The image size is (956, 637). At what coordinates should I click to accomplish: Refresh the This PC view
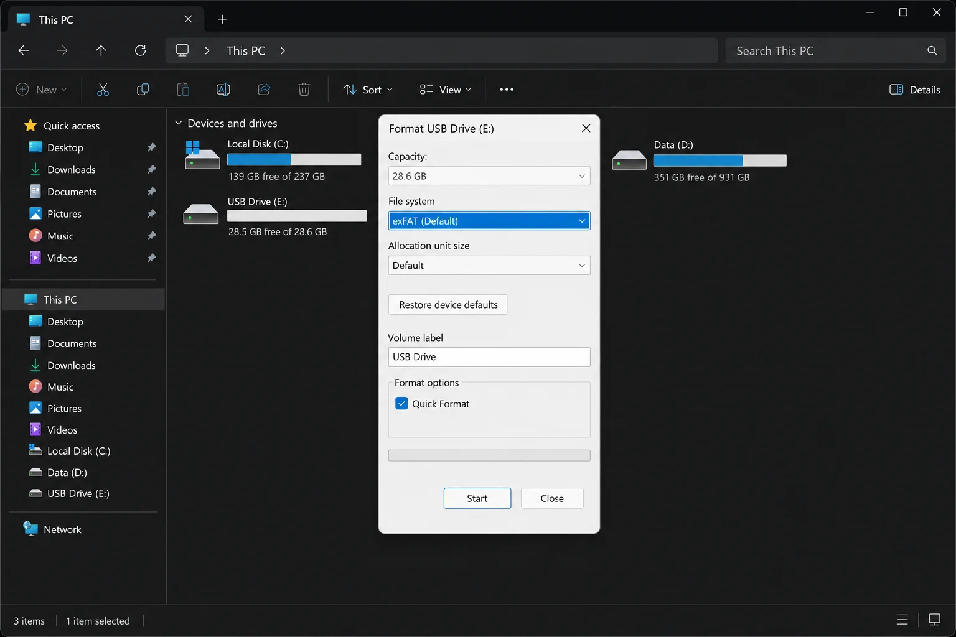[x=141, y=50]
